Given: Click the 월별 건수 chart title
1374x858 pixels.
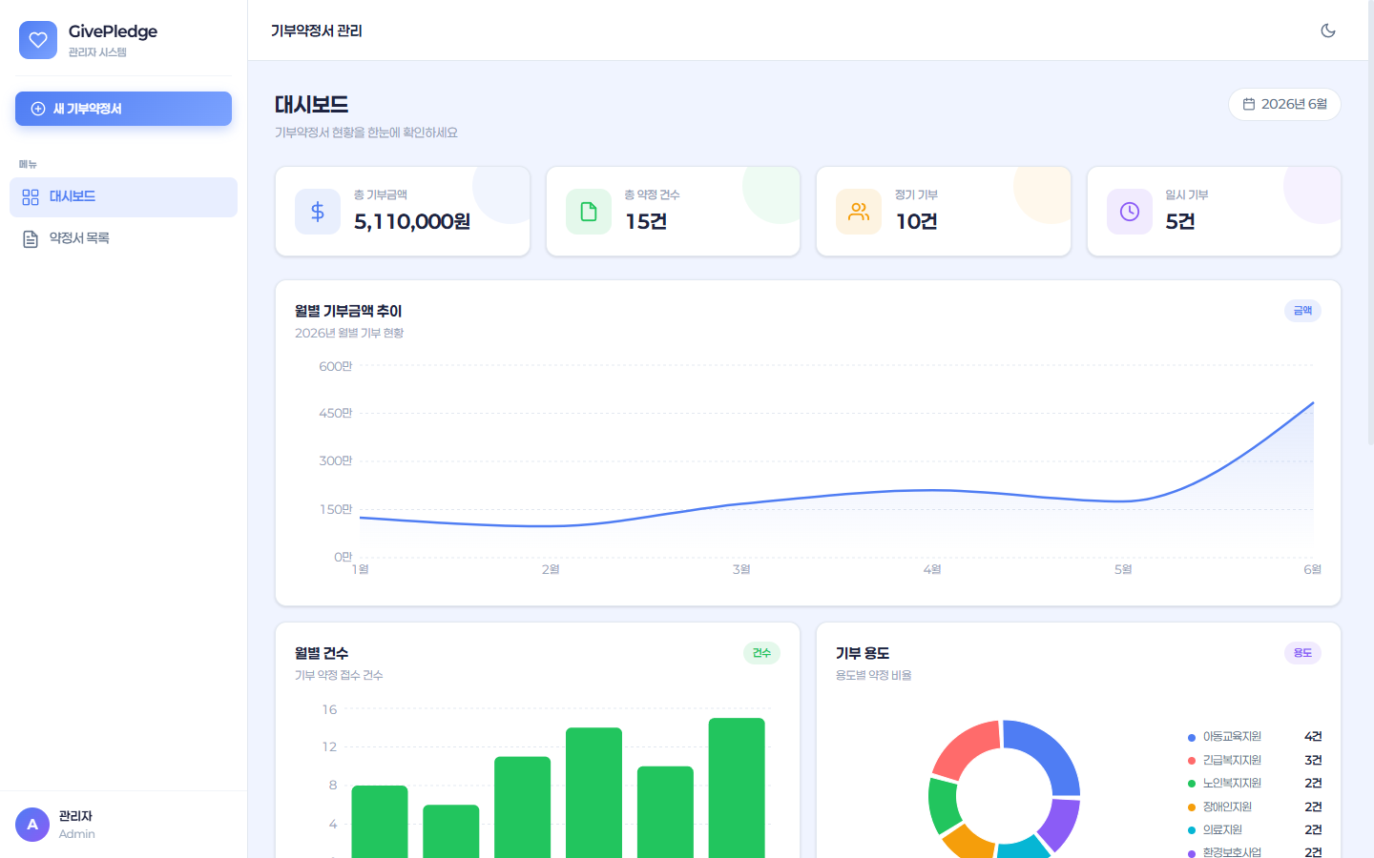Looking at the screenshot, I should click(x=322, y=653).
